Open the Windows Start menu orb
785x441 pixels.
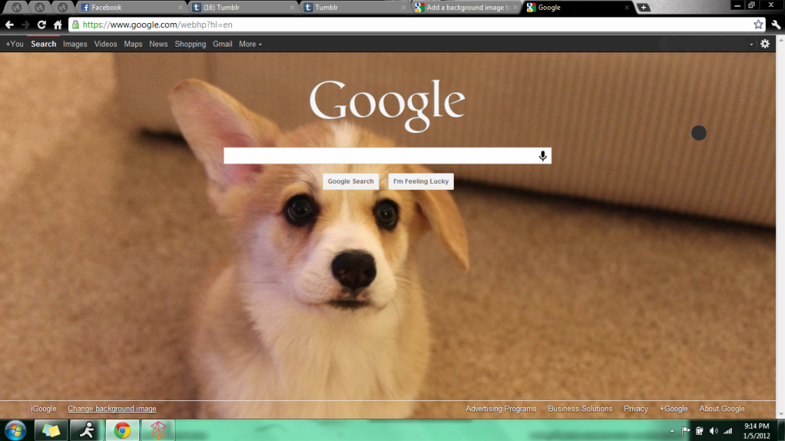tap(15, 429)
